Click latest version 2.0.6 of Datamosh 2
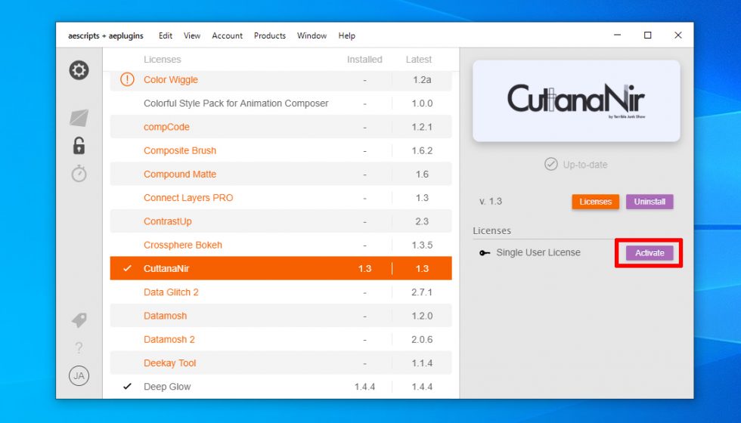The width and height of the screenshot is (741, 423). [422, 339]
